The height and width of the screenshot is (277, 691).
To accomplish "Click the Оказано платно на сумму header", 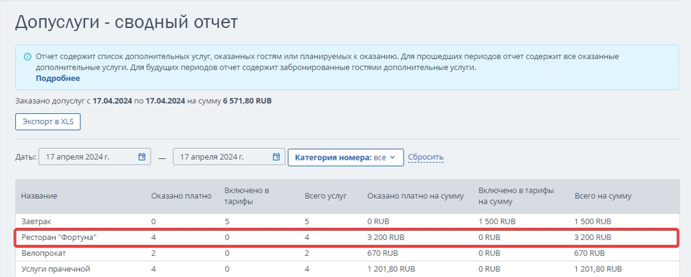I will pyautogui.click(x=415, y=196).
